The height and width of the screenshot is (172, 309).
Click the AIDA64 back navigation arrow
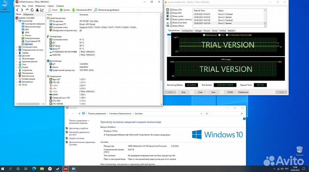point(17,10)
